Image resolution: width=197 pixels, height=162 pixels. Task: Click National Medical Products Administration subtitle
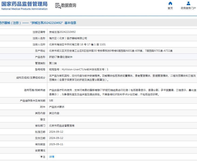click(25, 9)
